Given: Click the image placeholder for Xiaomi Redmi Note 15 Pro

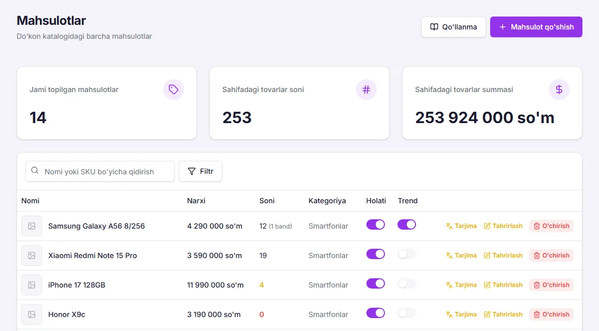Looking at the screenshot, I should (x=32, y=255).
